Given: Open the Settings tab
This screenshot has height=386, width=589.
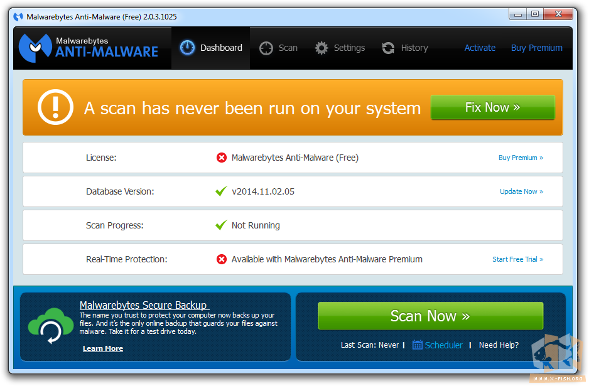Looking at the screenshot, I should (340, 48).
